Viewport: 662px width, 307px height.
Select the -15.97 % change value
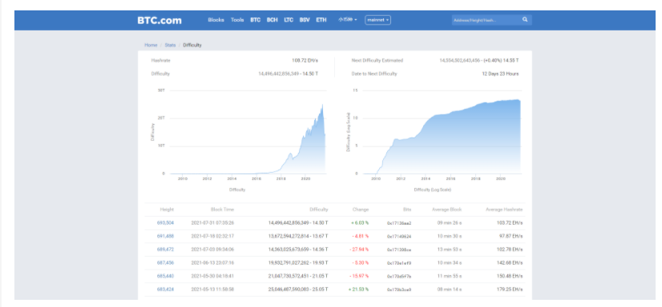click(x=359, y=277)
